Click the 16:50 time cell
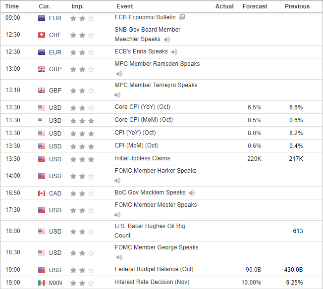This screenshot has height=289, width=323. tap(12, 193)
